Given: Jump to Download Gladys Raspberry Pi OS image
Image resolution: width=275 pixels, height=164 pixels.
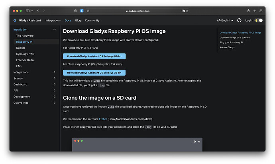Looking at the screenshot, I should tap(240, 33).
